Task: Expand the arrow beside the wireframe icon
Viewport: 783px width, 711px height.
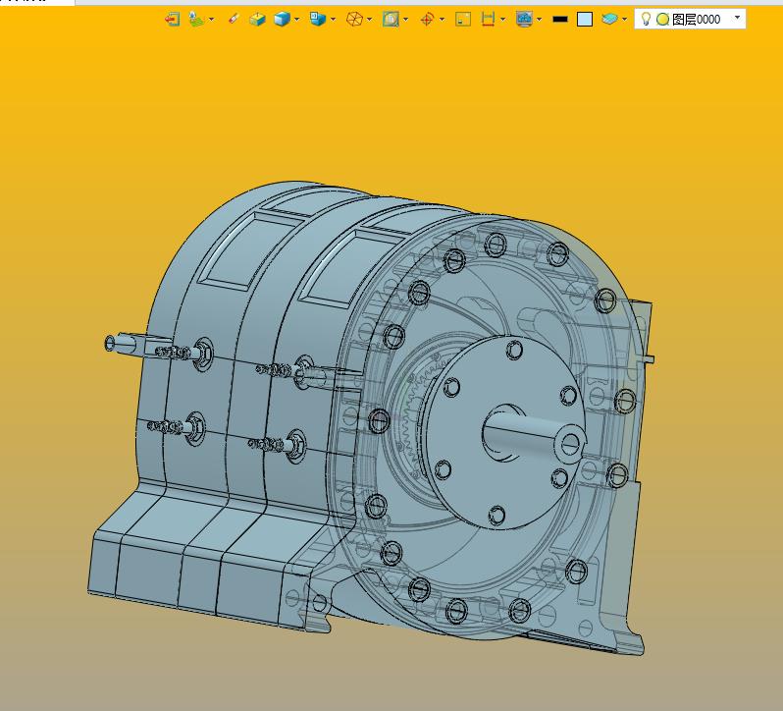Action: tap(370, 20)
